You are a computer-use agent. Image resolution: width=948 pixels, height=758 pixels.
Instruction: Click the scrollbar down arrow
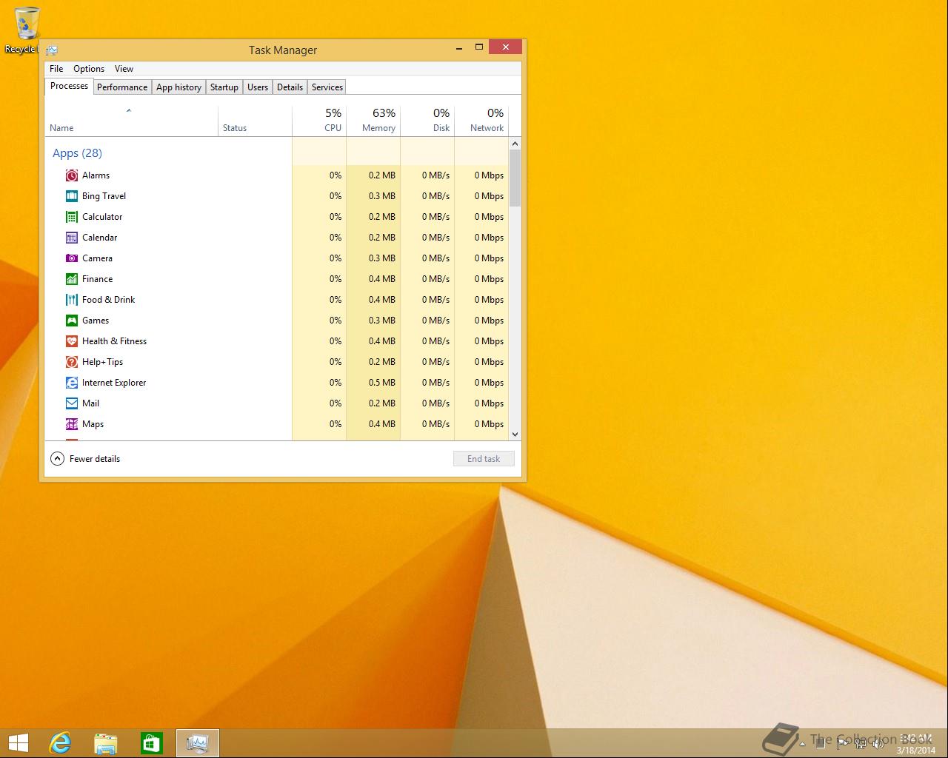point(515,435)
